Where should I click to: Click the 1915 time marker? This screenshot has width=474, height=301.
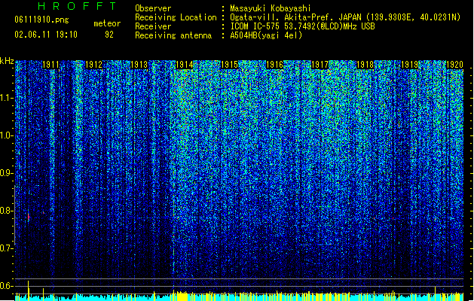229,65
